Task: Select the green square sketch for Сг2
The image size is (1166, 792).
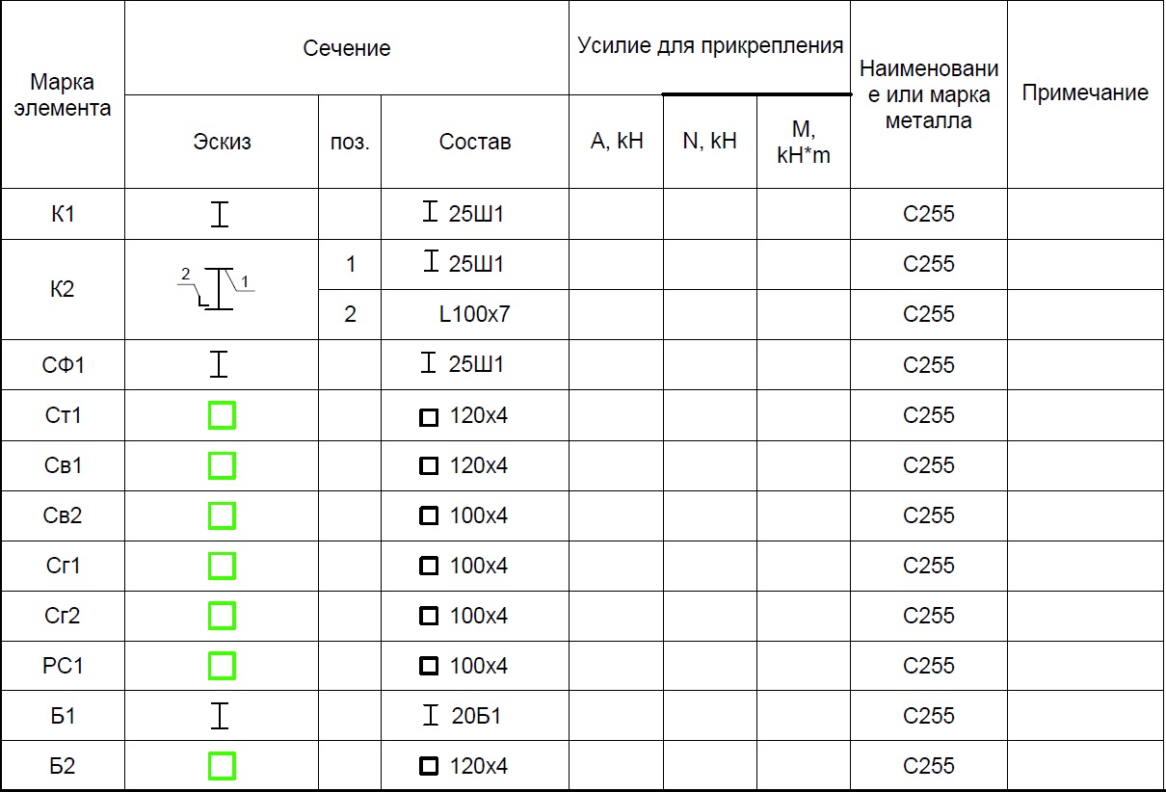Action: coord(222,616)
